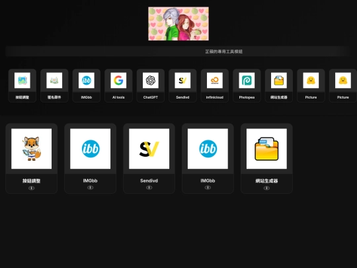357x268 pixels.
Task: Open the small 按鈕調整 picture-frame icon in the top row
Action: pos(22,80)
